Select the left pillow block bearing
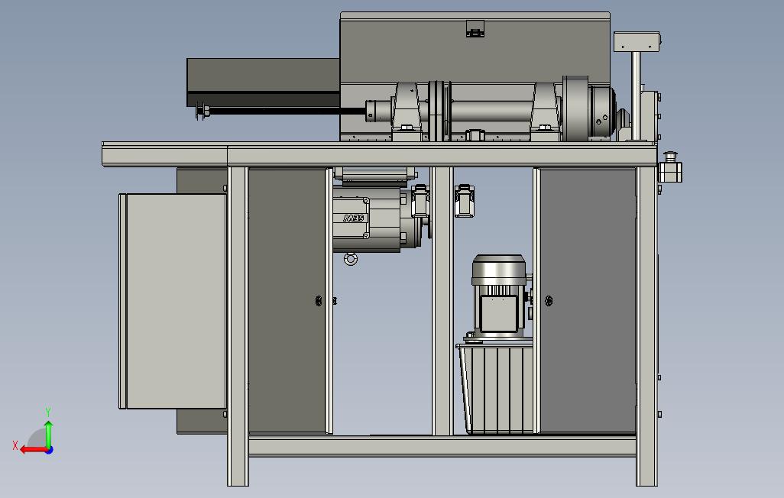 (x=406, y=112)
